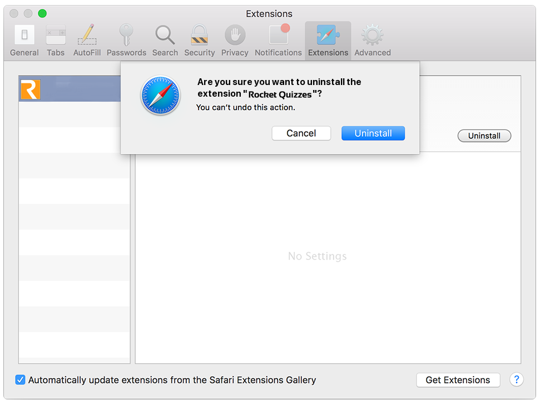Image resolution: width=545 pixels, height=405 pixels.
Task: Open help with the question mark button
Action: [517, 379]
